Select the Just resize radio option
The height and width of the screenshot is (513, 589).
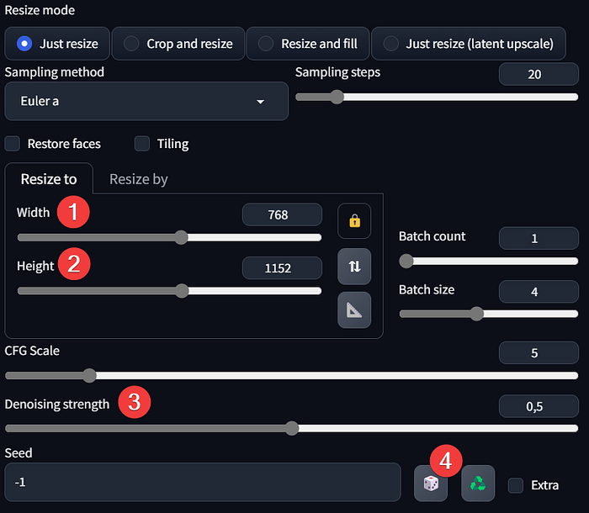[x=57, y=44]
